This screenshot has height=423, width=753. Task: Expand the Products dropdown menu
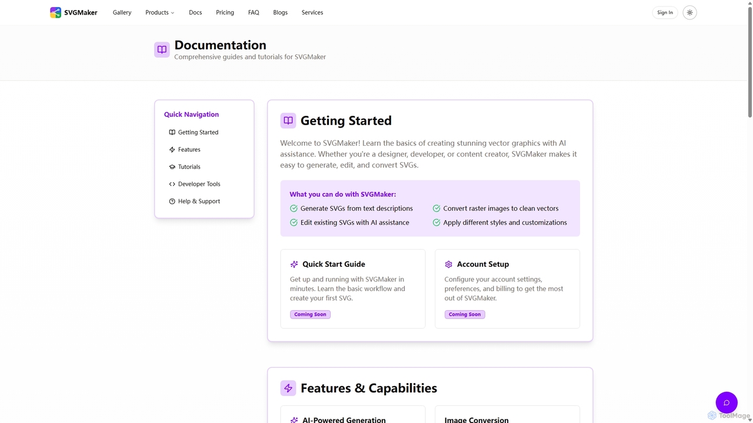coord(160,12)
